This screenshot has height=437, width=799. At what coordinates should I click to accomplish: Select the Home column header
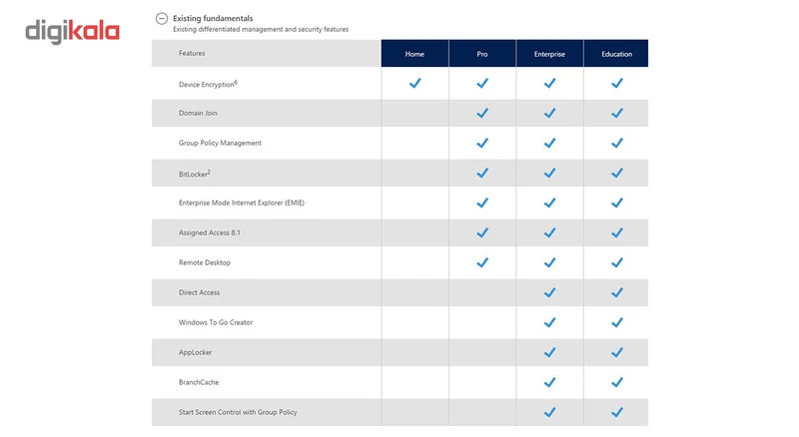point(414,54)
